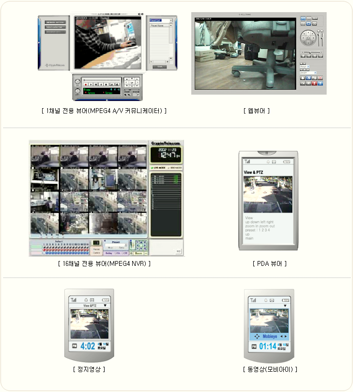Click the alarm bell icon in web viewer
The height and width of the screenshot is (392, 353).
[302, 78]
